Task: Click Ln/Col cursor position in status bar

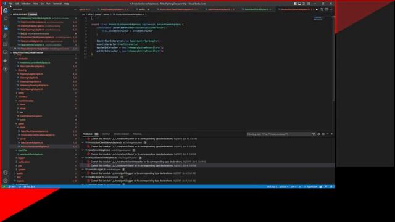Action: point(272,187)
